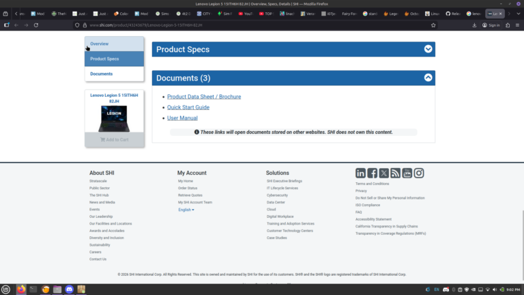Select the Overview sidebar tab

[115, 44]
